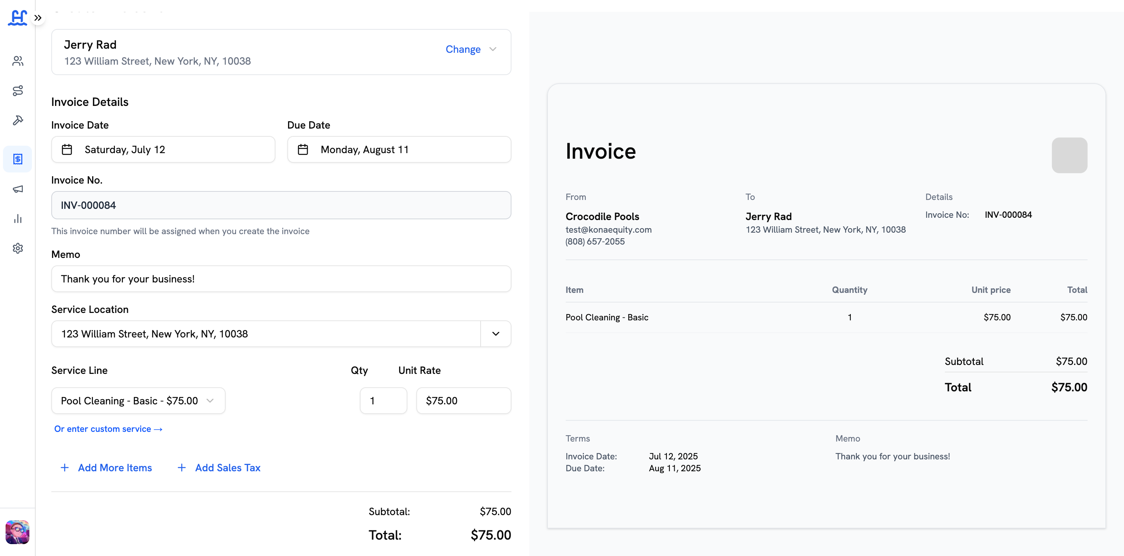Open the megaphone marketing icon

[x=17, y=189]
